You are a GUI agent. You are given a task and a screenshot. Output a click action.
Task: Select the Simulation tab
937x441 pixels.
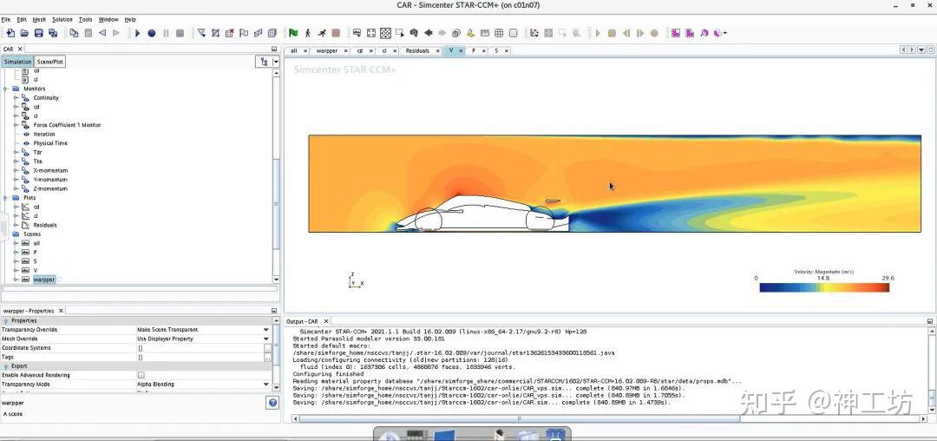pos(17,62)
